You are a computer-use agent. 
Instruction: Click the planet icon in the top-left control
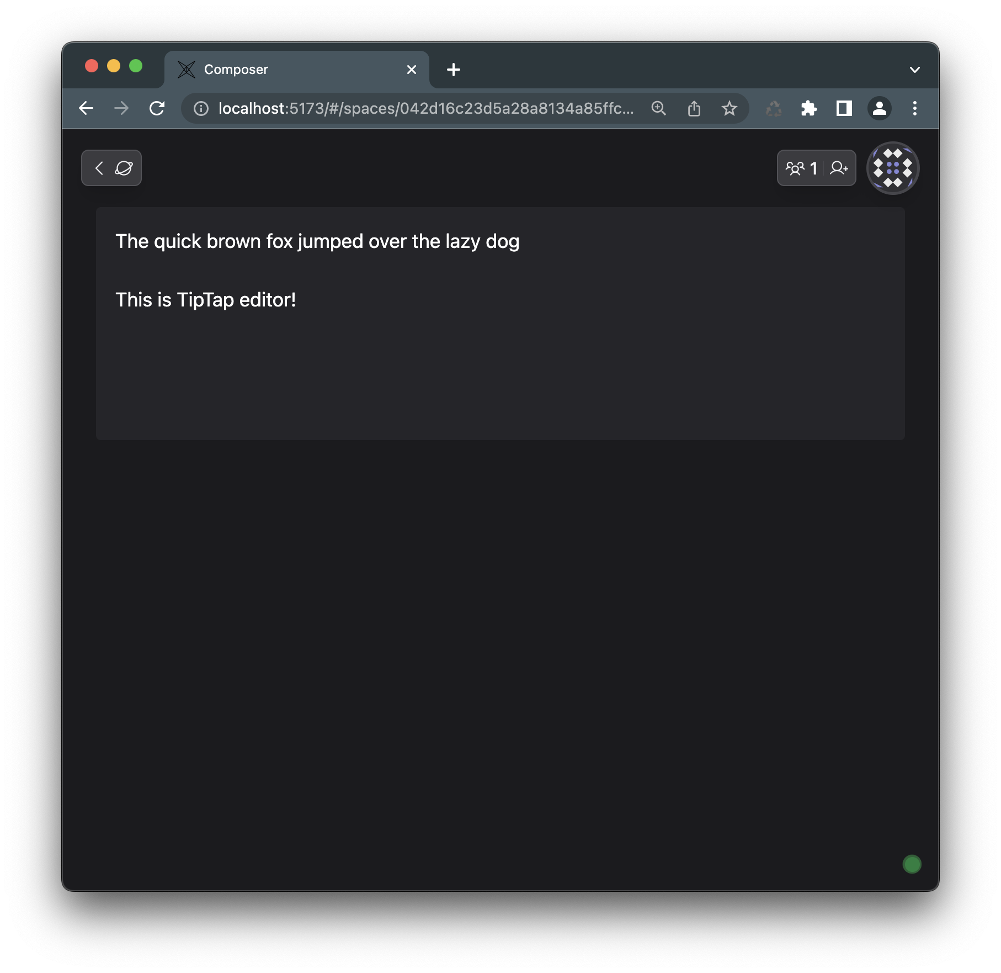coord(123,168)
